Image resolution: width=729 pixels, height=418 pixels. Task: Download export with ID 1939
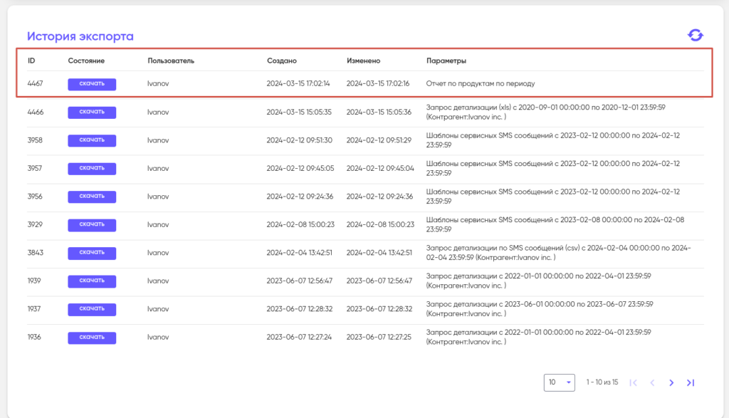tap(92, 281)
